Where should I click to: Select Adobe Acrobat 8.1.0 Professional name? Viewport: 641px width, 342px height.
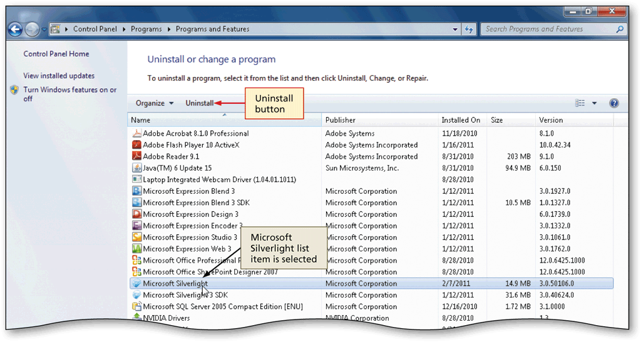[196, 133]
